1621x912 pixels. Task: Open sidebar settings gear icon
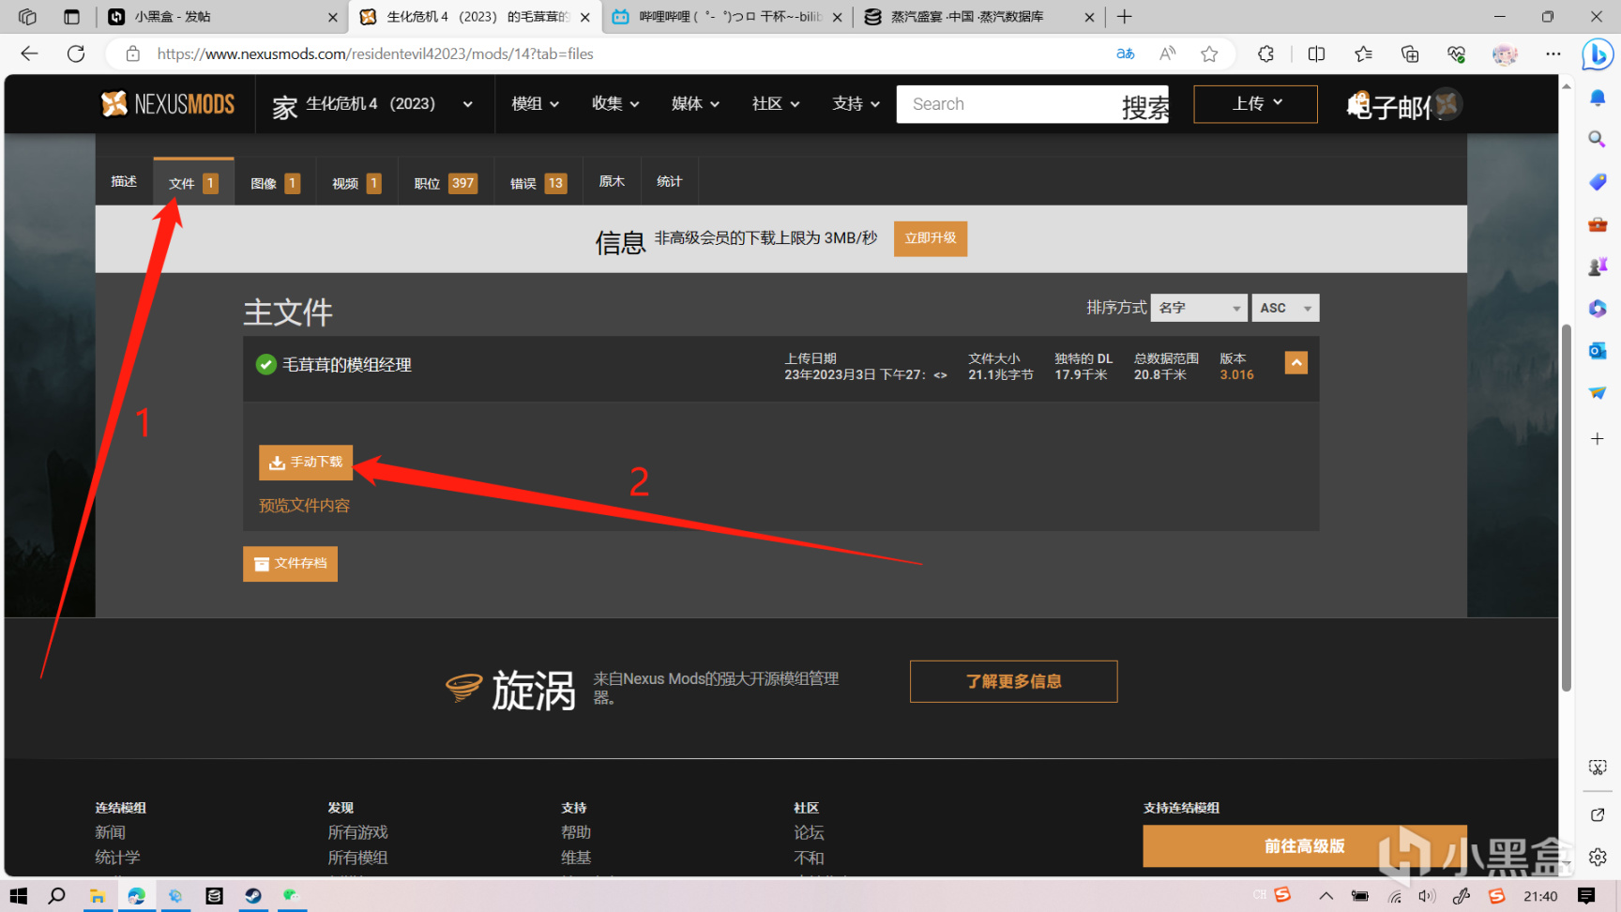tap(1598, 857)
